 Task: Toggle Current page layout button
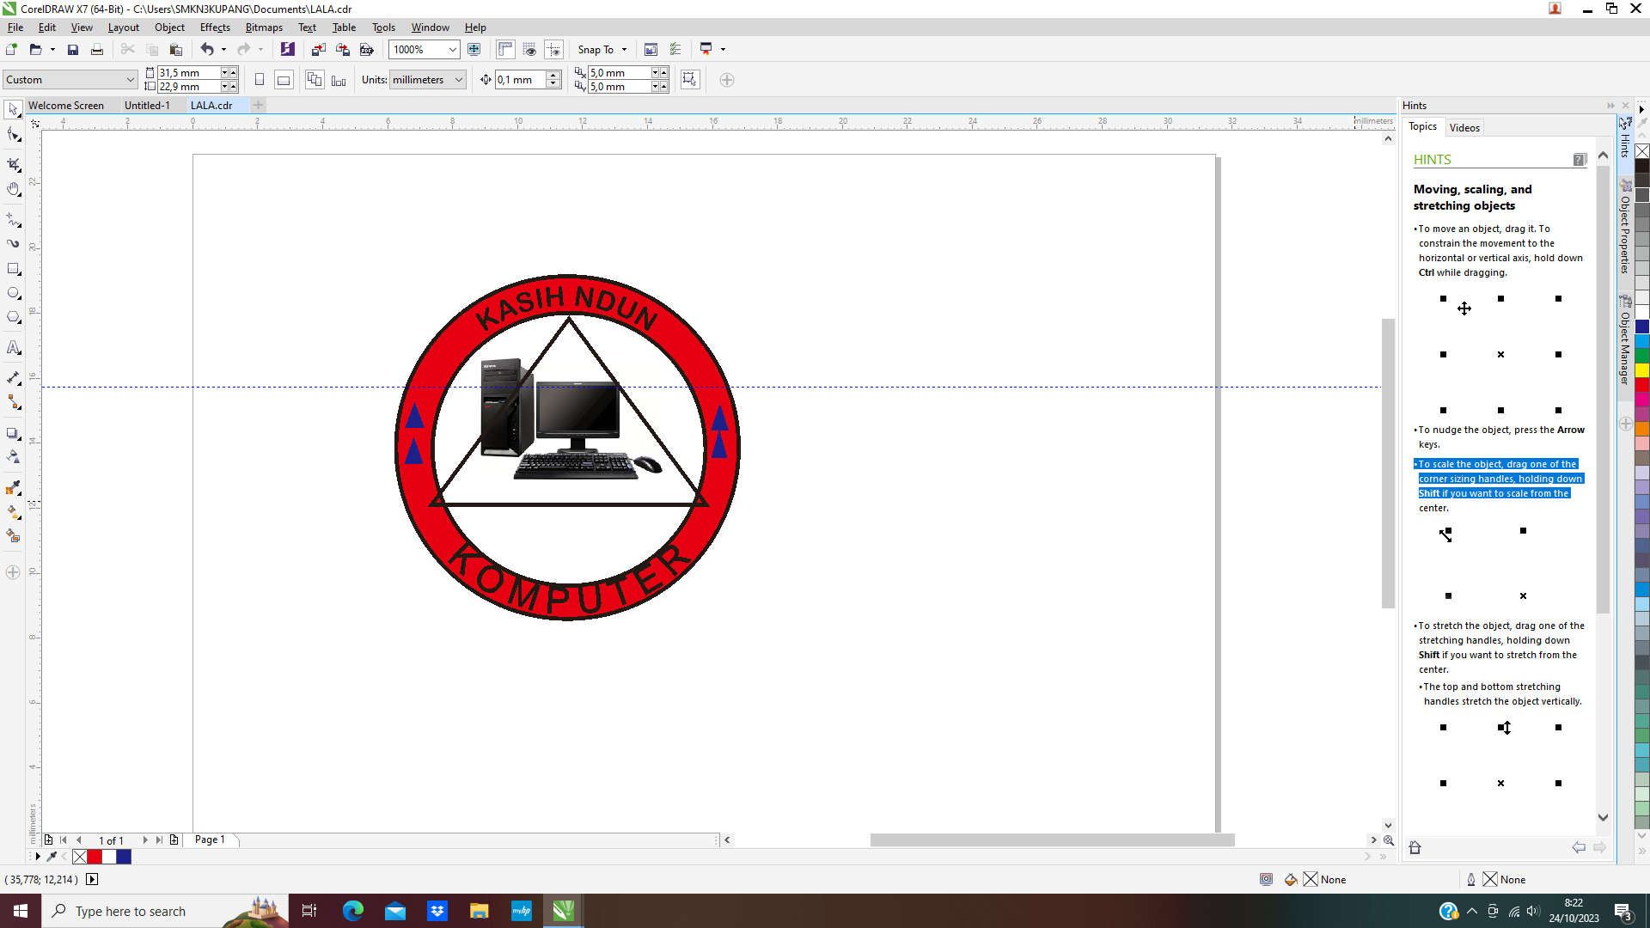[x=339, y=80]
